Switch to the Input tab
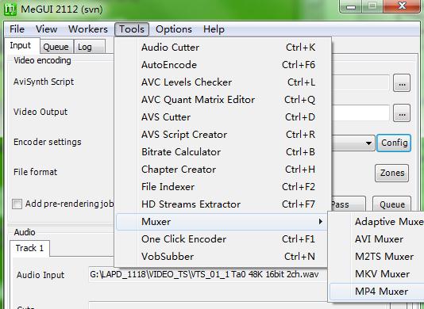The image size is (424, 309). [x=22, y=46]
